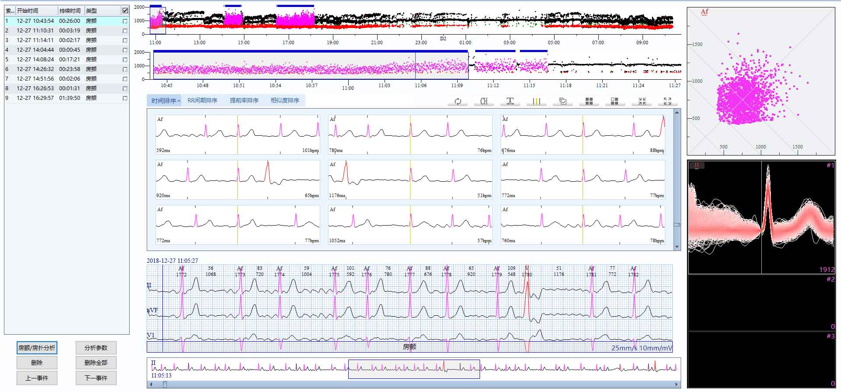Screen dimensions: 841x392
Task: Click the thumbnail grid vertical scrollbar handle
Action: (677, 225)
